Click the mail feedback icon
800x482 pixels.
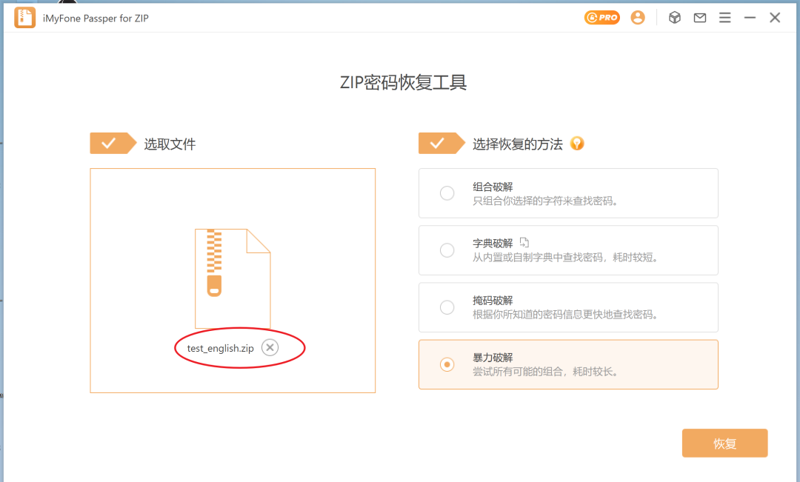pyautogui.click(x=700, y=18)
